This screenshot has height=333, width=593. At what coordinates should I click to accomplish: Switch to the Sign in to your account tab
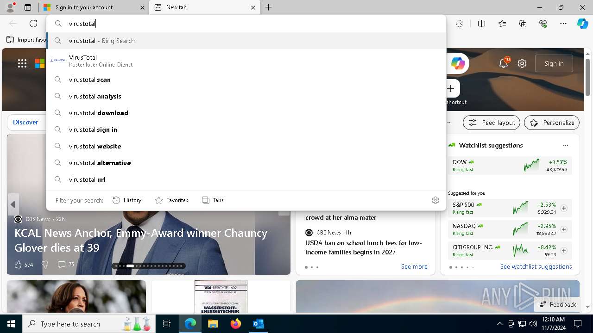click(x=95, y=7)
